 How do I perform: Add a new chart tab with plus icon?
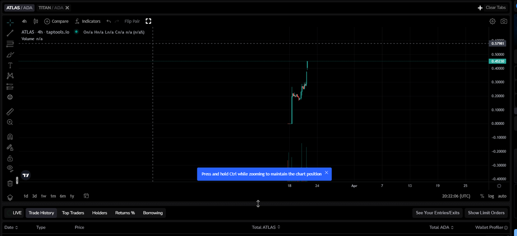pos(480,8)
